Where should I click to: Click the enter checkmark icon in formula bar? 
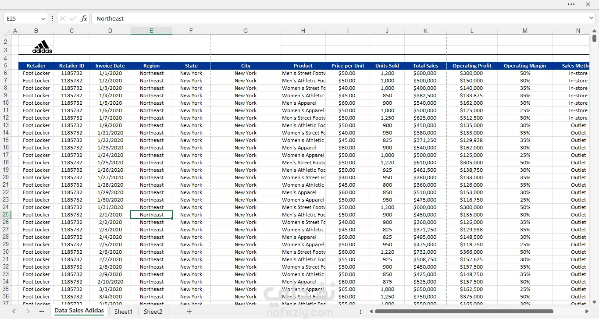(73, 18)
